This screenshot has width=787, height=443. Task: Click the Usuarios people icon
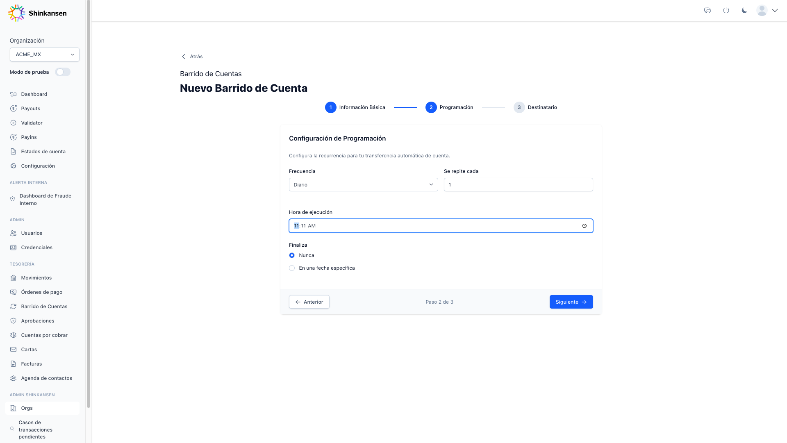tap(13, 233)
